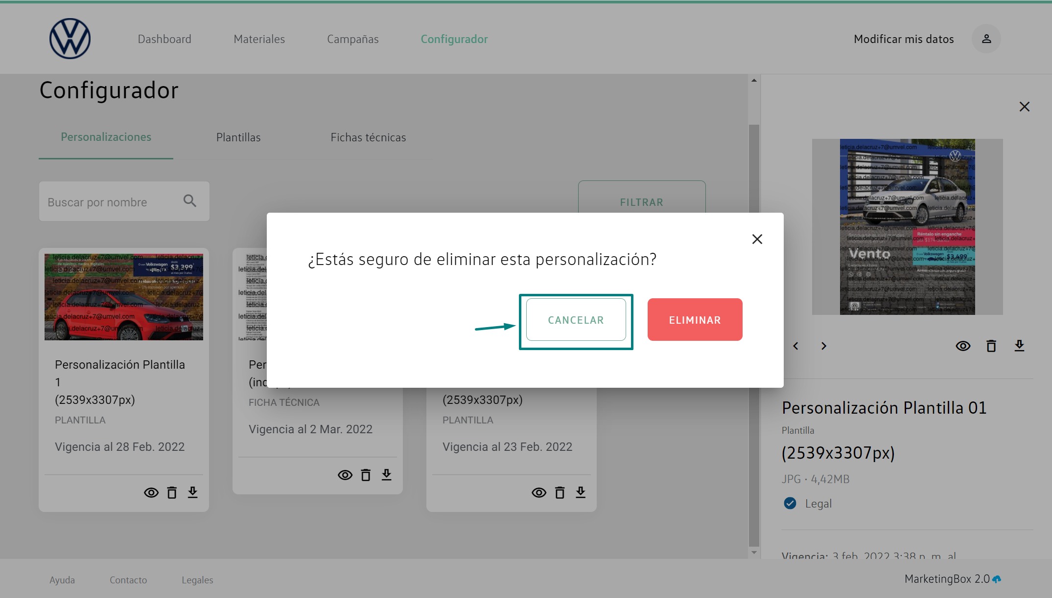This screenshot has width=1052, height=598.
Task: Open the user profile icon
Action: click(x=986, y=39)
